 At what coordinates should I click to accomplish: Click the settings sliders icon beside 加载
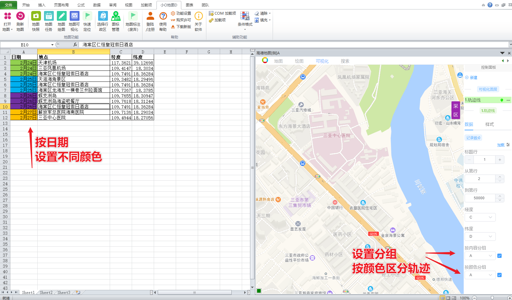tap(508, 145)
